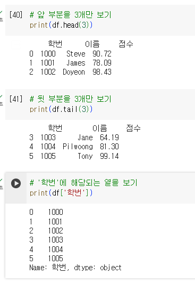The height and width of the screenshot is (282, 195).
Task: Select execution count [41] of tail cell
Action: 16,99
